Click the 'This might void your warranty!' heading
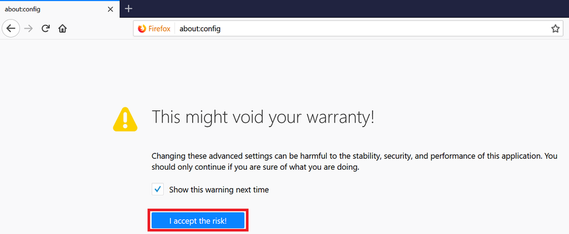The height and width of the screenshot is (234, 569). pyautogui.click(x=263, y=117)
